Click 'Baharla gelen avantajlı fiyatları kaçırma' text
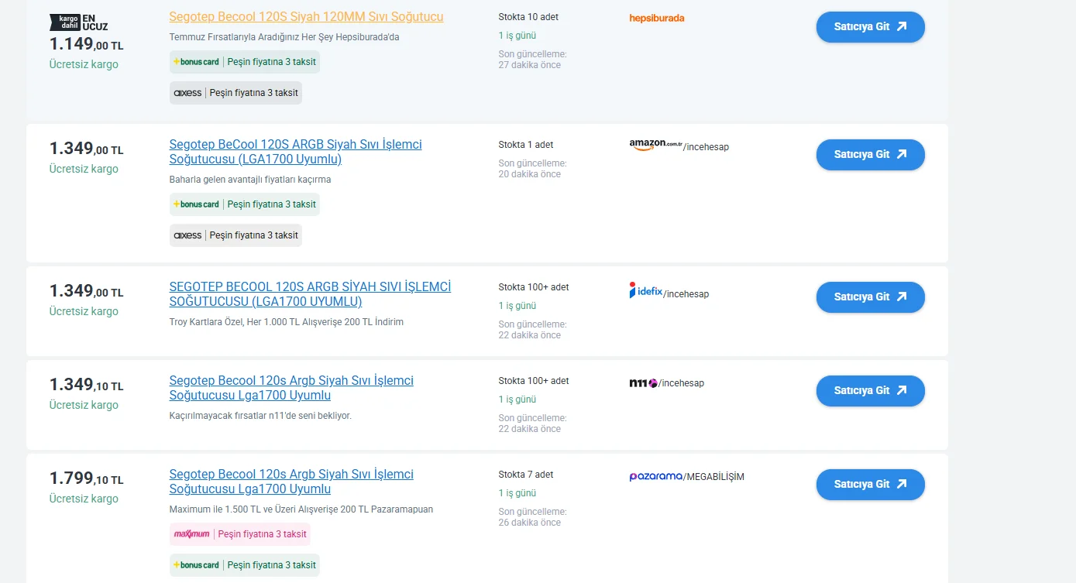 pyautogui.click(x=250, y=180)
